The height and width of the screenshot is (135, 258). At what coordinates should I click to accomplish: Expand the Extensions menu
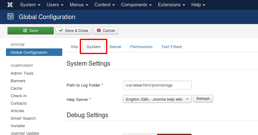[x=171, y=5]
